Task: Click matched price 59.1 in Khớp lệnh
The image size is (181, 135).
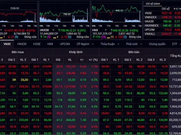Action: point(59,80)
